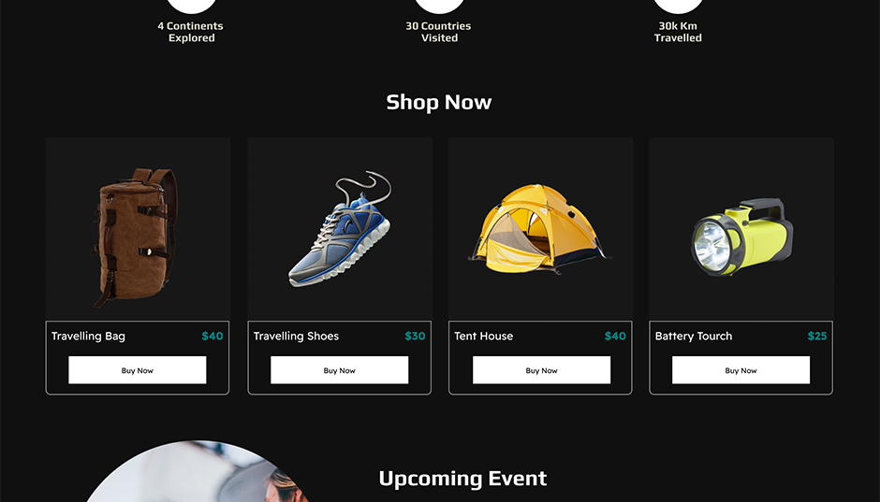The height and width of the screenshot is (502, 880).
Task: Click the white circle above 30k Km Travelled
Action: point(678,6)
